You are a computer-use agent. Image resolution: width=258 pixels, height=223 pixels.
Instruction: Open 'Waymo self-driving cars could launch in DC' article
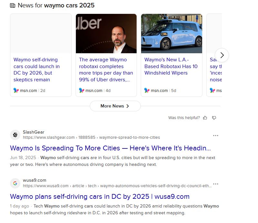point(36,70)
